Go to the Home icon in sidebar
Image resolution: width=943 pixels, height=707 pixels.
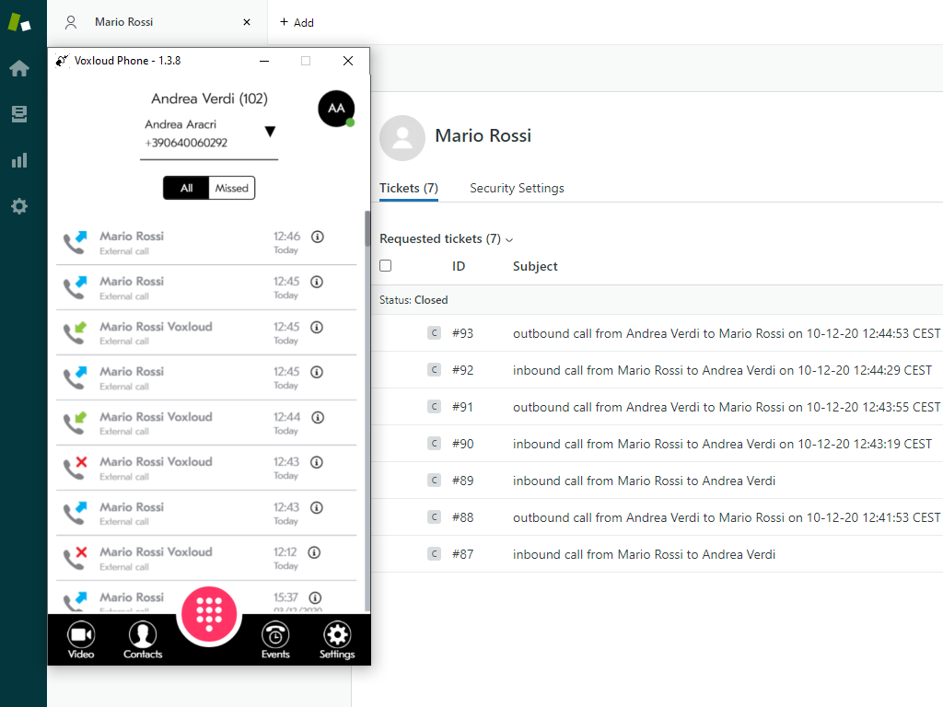pyautogui.click(x=19, y=69)
